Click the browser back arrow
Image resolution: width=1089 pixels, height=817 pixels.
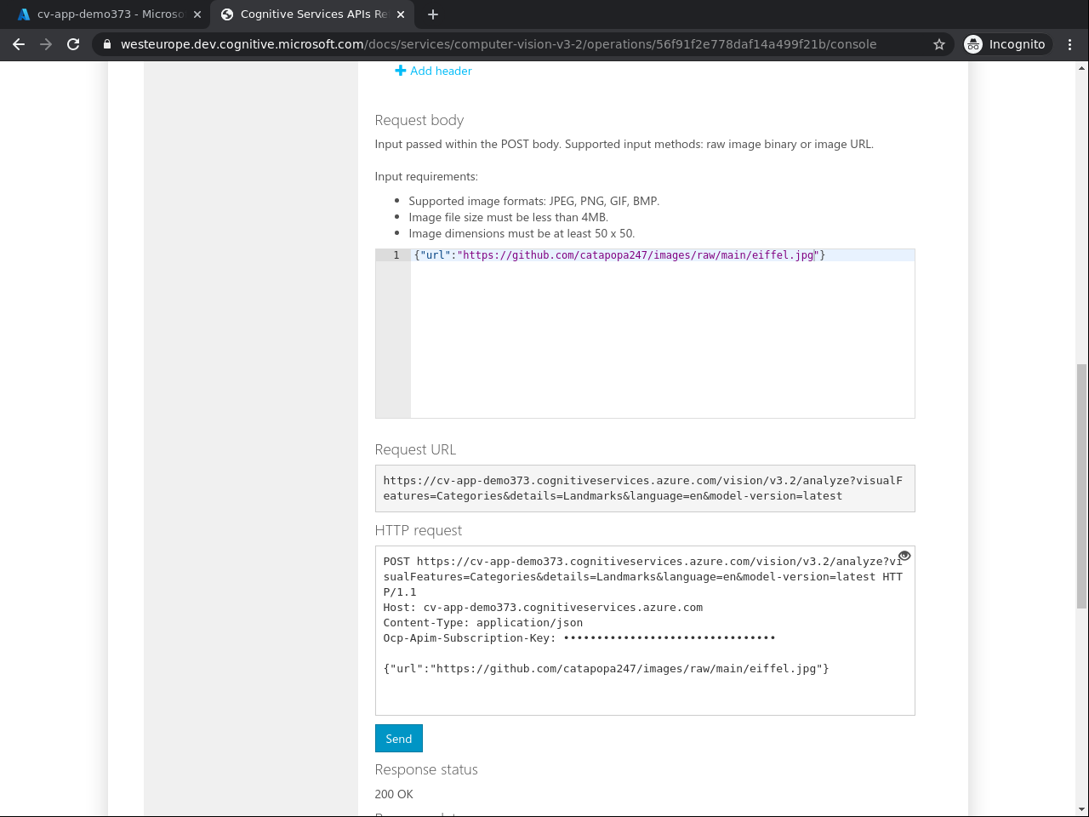pos(19,44)
